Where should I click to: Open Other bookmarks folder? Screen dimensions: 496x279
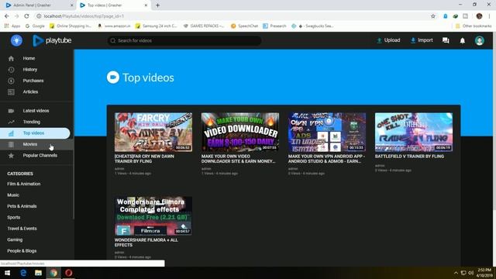pos(474,26)
